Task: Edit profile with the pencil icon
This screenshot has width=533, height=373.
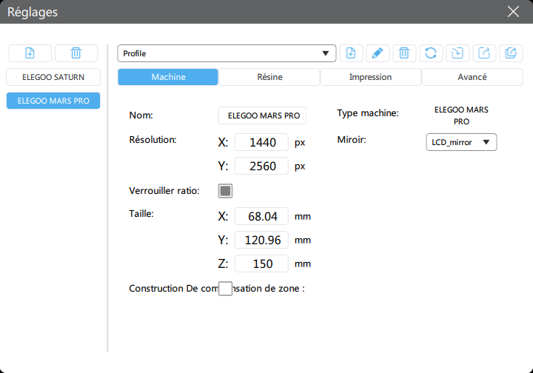Action: pos(378,53)
